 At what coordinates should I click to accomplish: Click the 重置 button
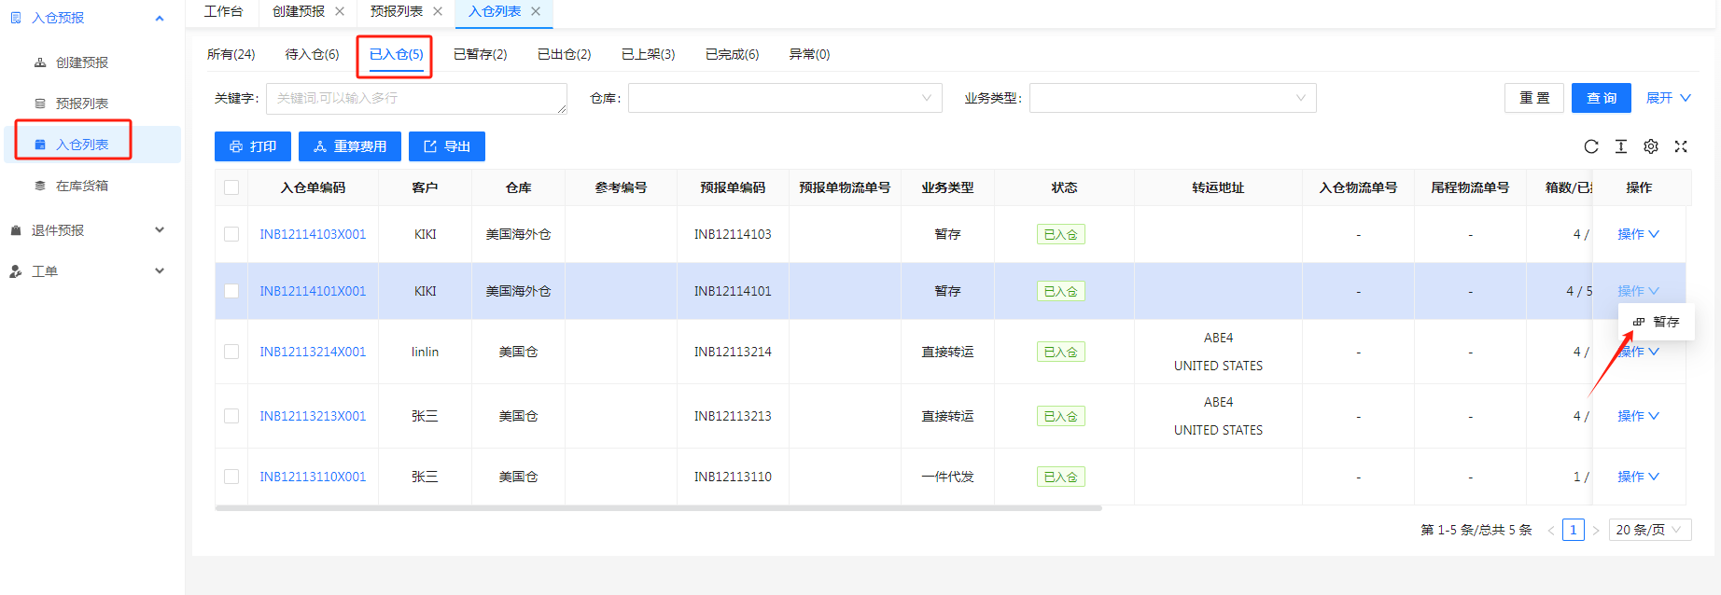(1534, 98)
